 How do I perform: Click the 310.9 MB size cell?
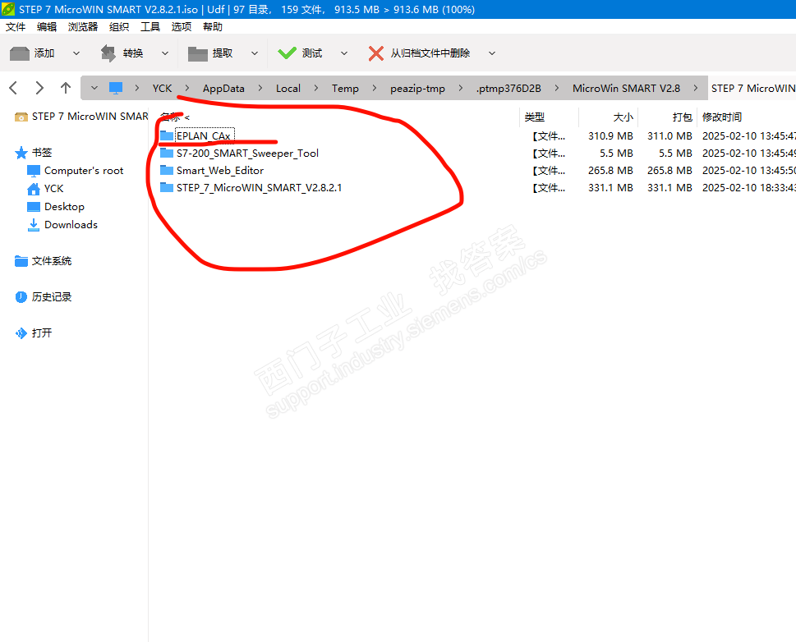click(610, 136)
